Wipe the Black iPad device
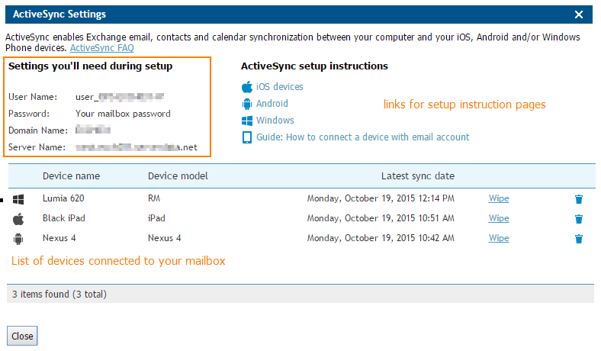The height and width of the screenshot is (351, 601). point(498,218)
